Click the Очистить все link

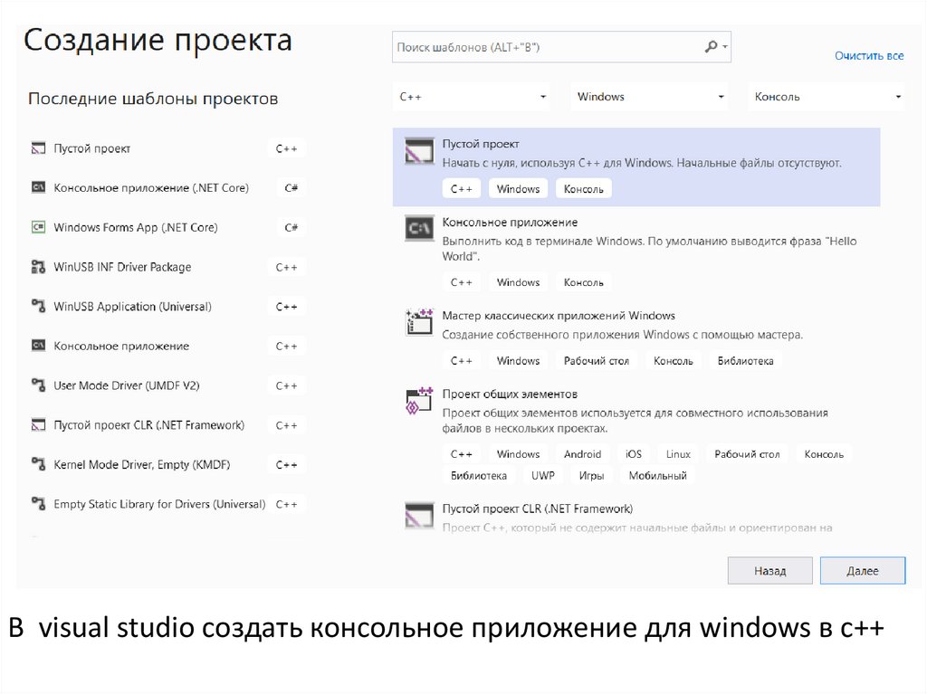[868, 56]
